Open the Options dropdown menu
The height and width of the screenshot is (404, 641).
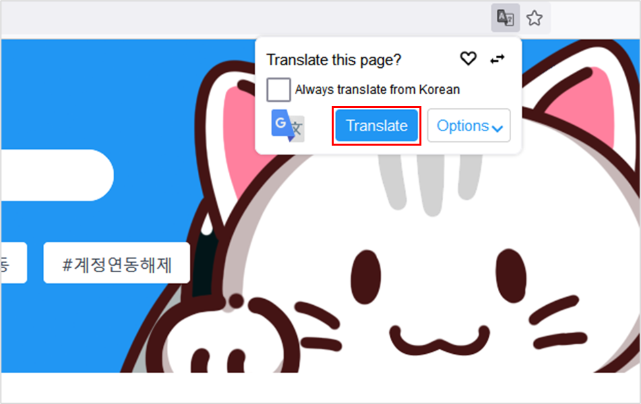468,126
